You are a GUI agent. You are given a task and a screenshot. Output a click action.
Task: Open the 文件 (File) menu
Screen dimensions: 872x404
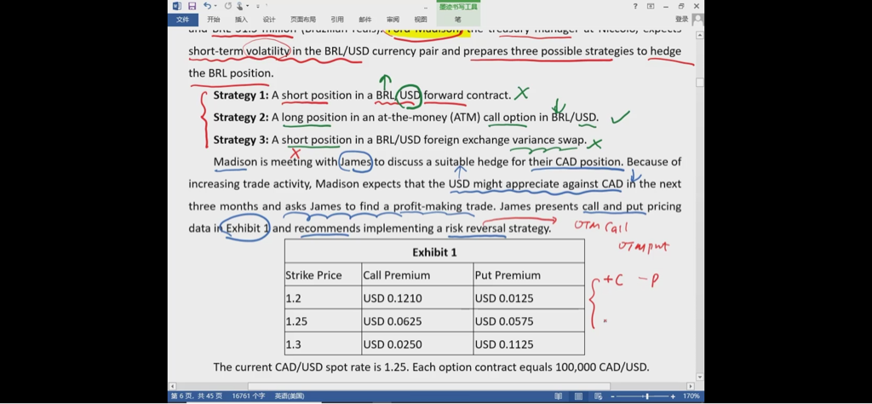click(x=182, y=19)
